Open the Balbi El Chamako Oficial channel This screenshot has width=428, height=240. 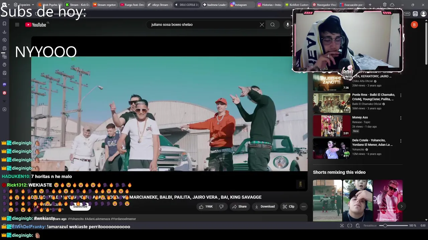coord(367,104)
